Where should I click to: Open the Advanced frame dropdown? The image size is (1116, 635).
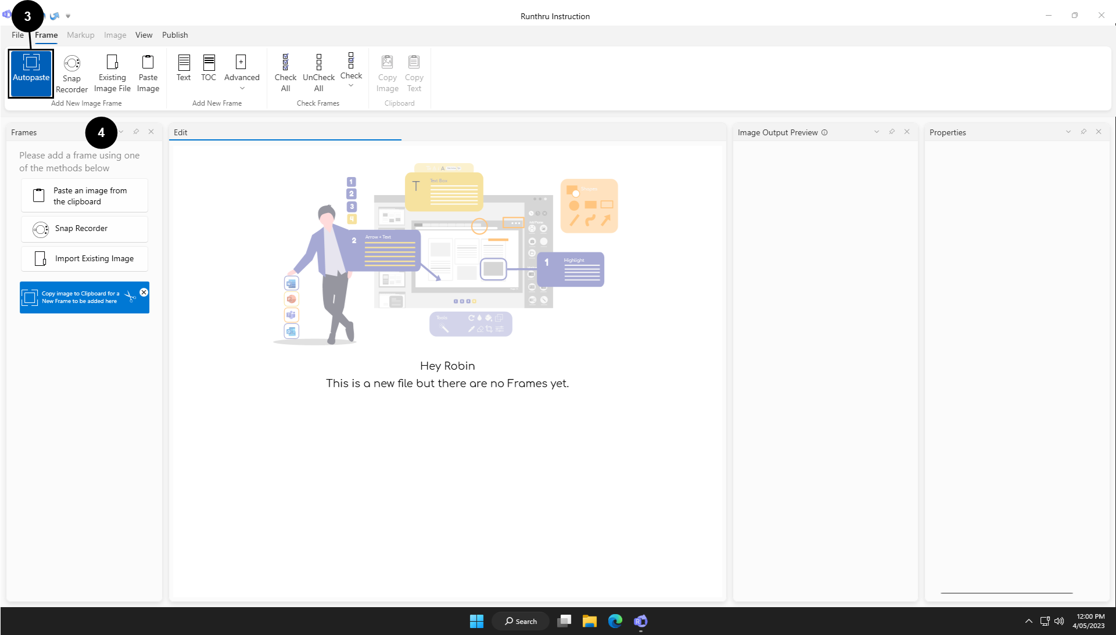click(242, 73)
